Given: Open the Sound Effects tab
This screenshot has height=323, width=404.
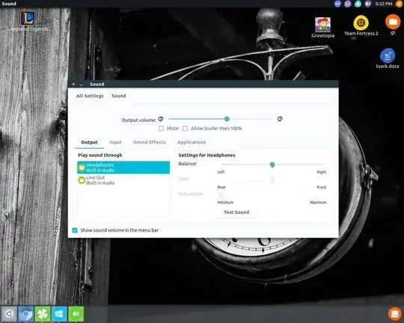Looking at the screenshot, I should (150, 142).
